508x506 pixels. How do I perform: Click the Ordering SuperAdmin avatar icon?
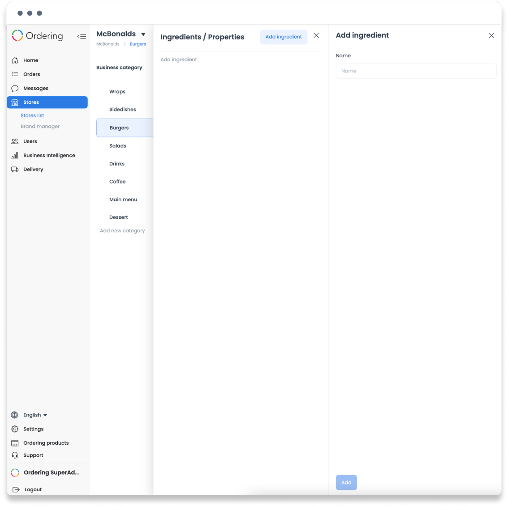click(15, 472)
